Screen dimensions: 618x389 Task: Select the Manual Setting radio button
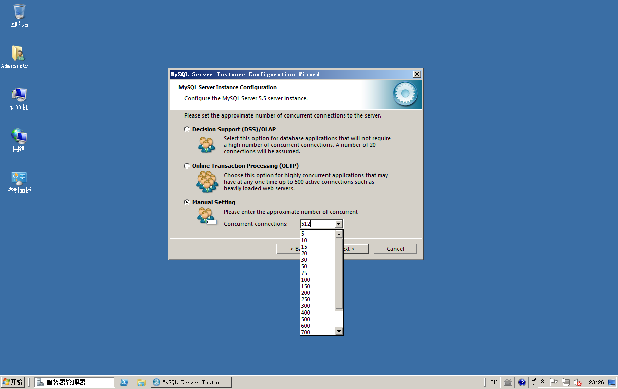click(x=187, y=202)
